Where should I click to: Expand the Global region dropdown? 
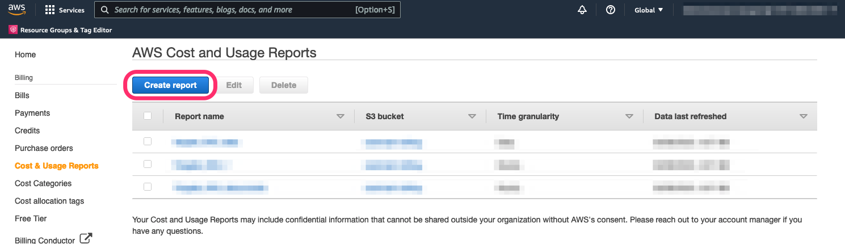[649, 10]
